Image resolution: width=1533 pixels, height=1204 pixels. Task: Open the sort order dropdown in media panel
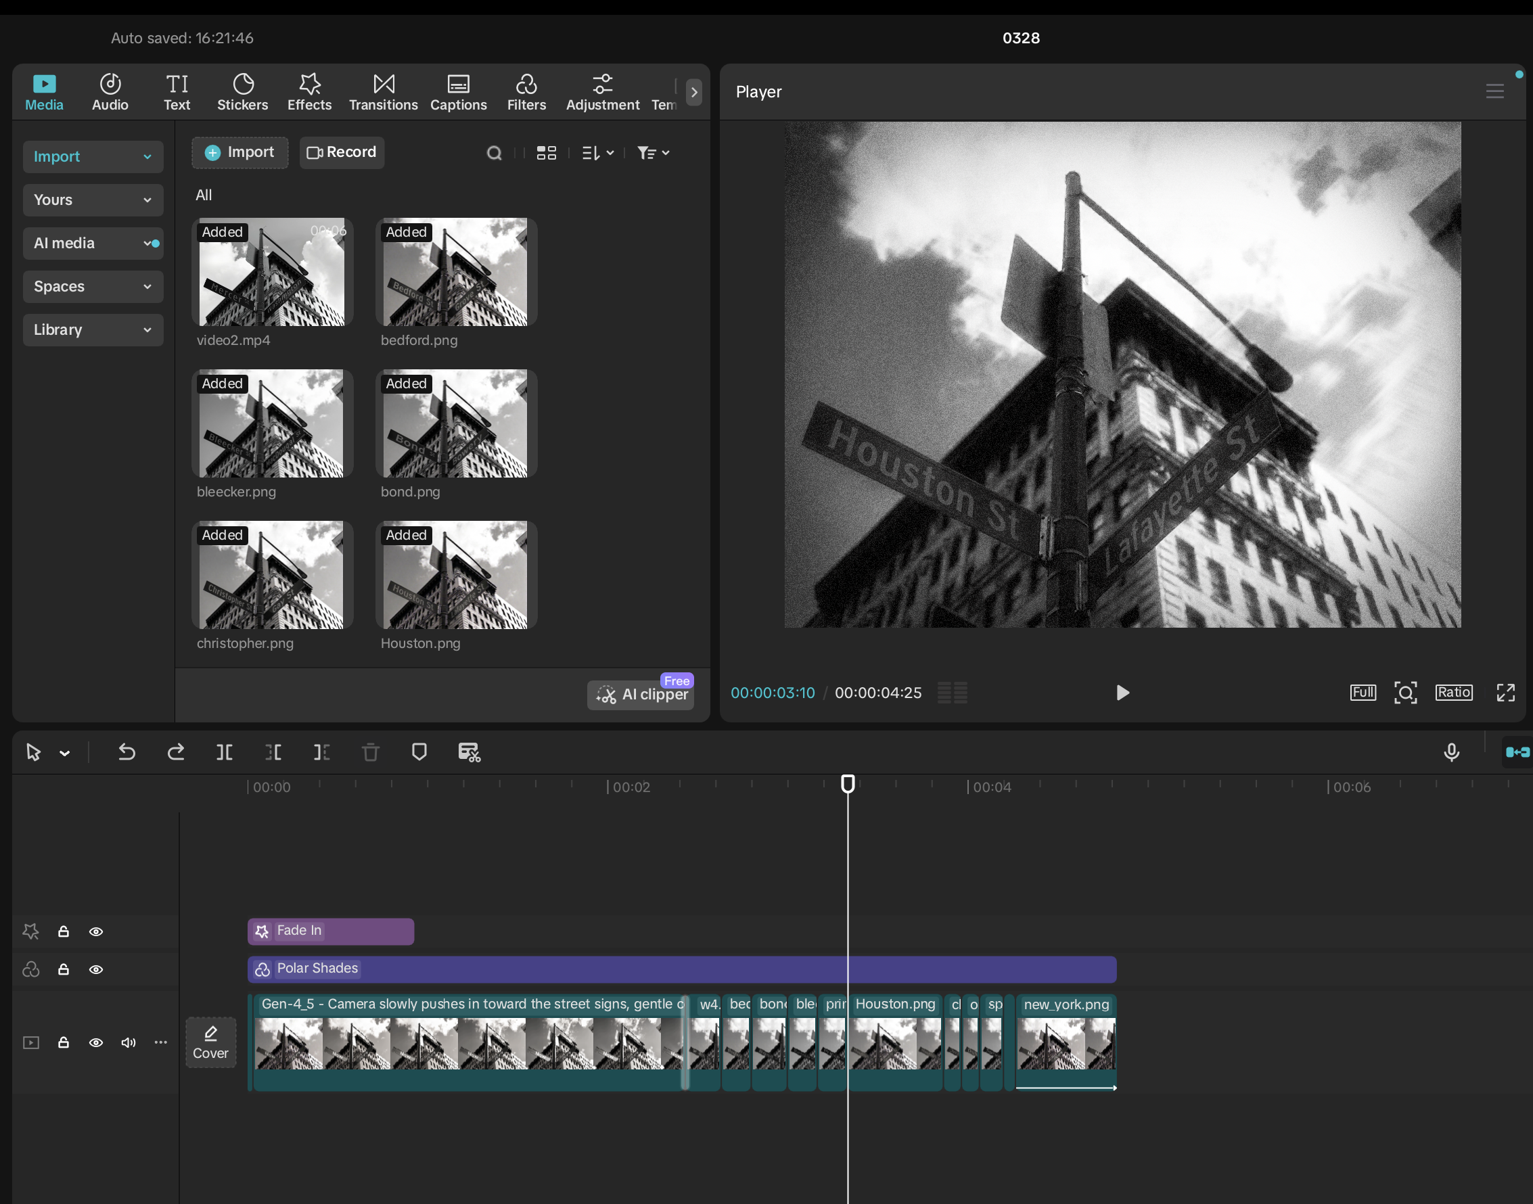coord(597,153)
